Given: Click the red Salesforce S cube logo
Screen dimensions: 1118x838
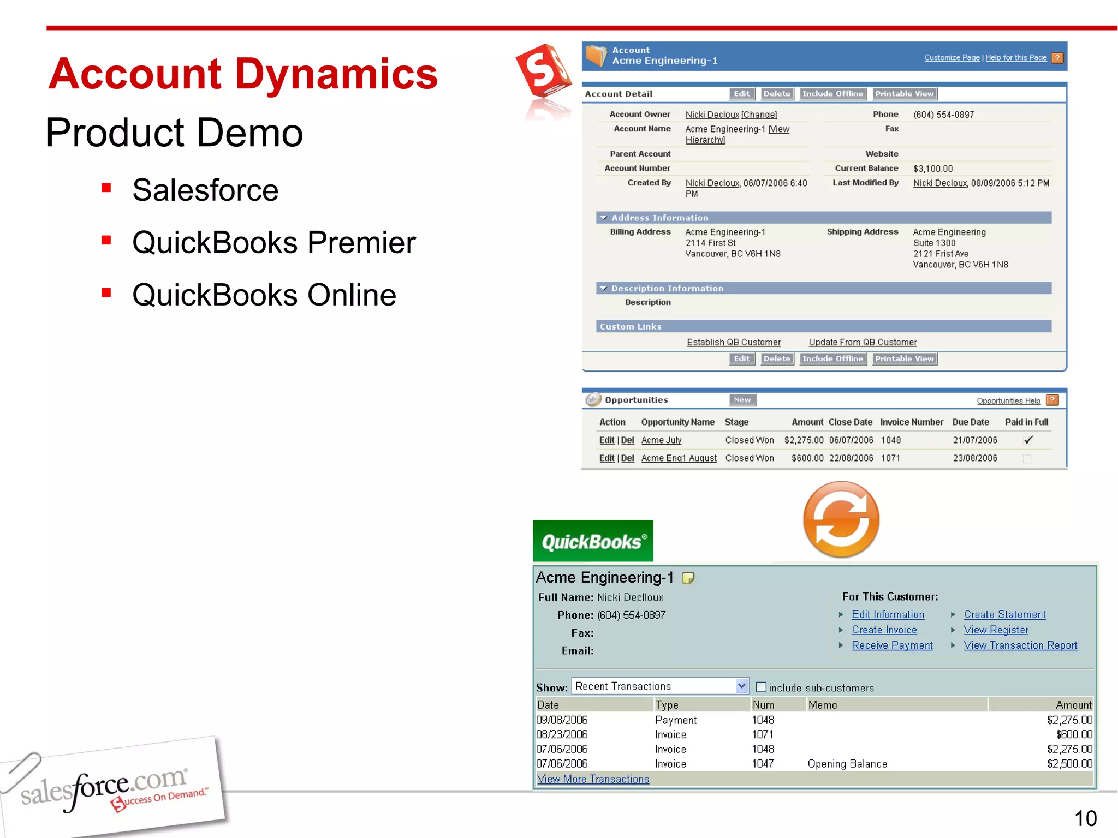Looking at the screenshot, I should pyautogui.click(x=544, y=73).
